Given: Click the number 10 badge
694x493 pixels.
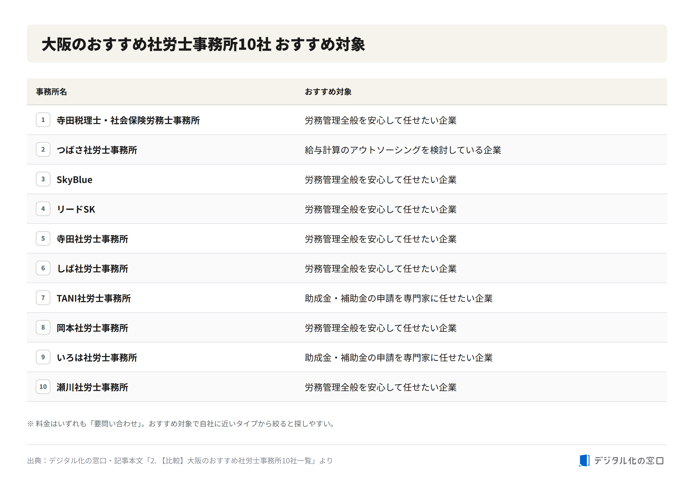Looking at the screenshot, I should click(43, 387).
